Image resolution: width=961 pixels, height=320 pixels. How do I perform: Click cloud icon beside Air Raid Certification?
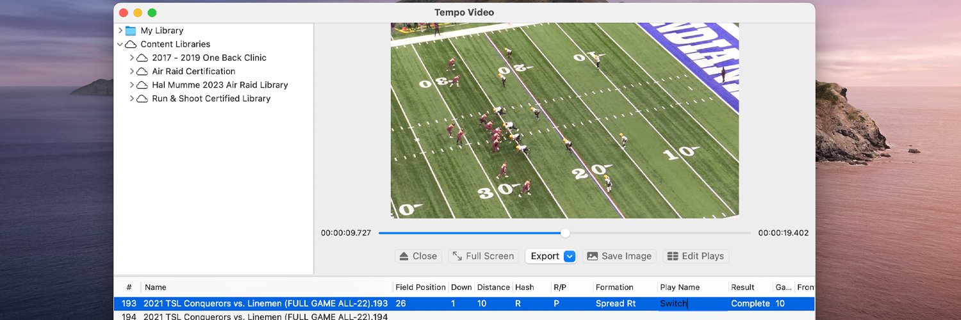click(142, 72)
